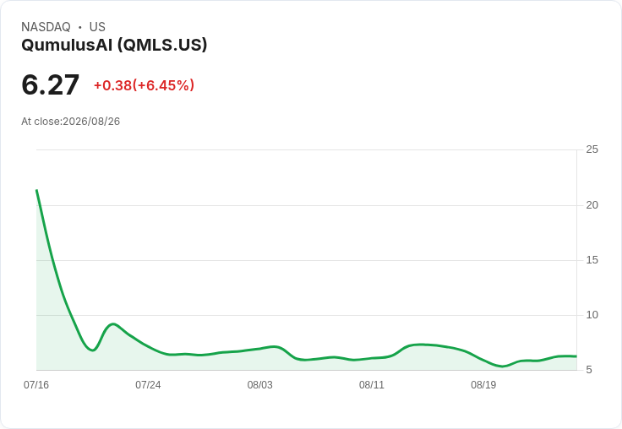Click the 08/03 date axis label
This screenshot has height=429, width=622.
pos(259,384)
